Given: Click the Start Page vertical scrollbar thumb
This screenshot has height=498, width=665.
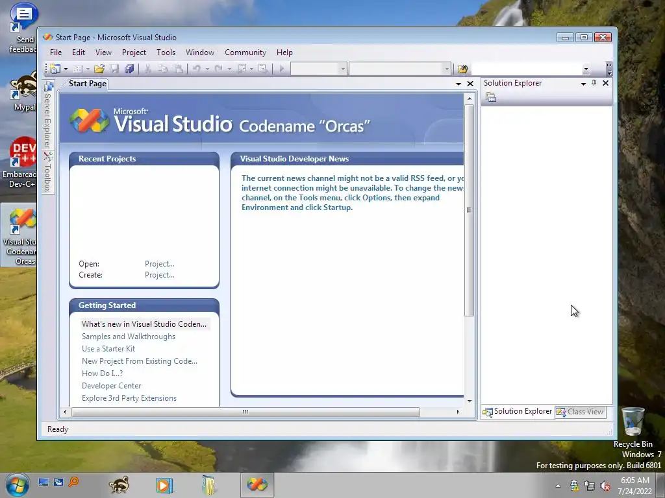Looking at the screenshot, I should click(469, 210).
